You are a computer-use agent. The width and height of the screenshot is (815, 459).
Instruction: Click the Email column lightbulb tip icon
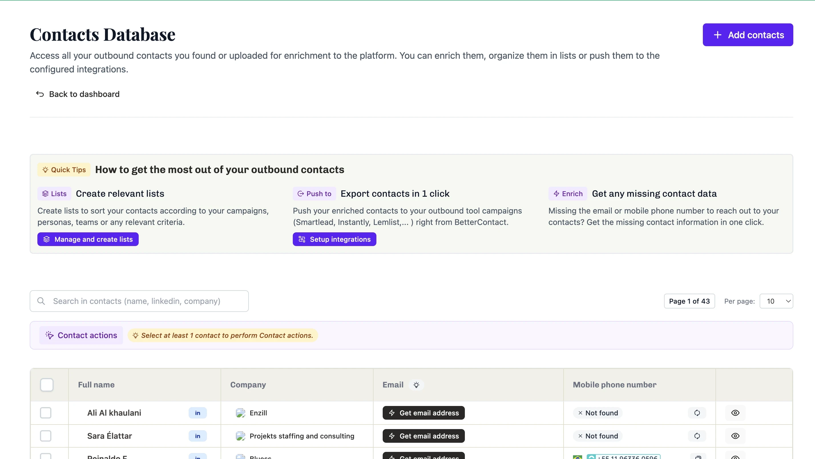(416, 385)
